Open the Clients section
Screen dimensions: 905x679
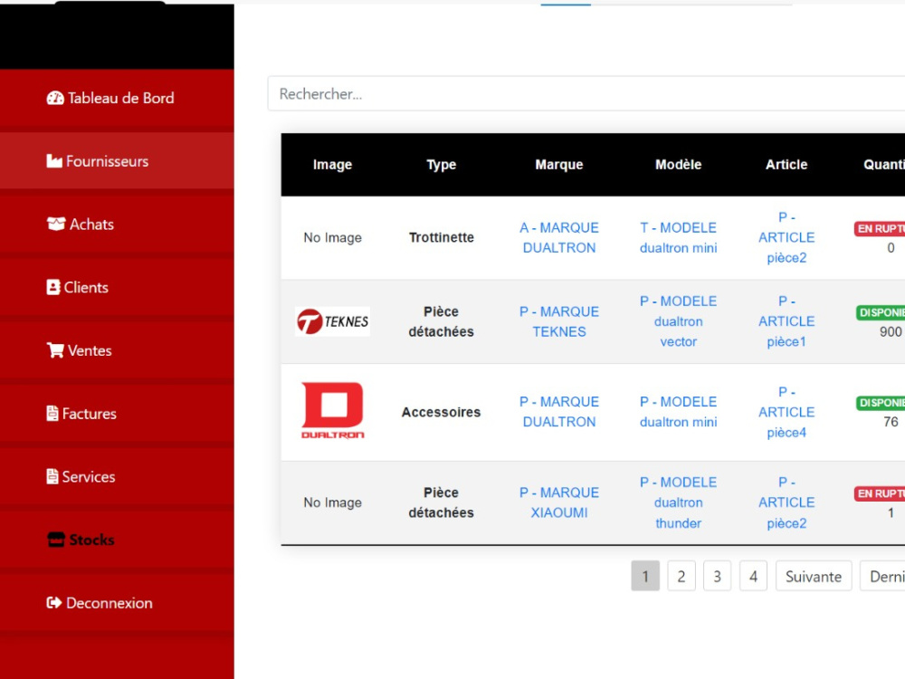coord(117,288)
